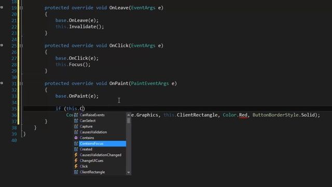Choose CanSelect from the IntelliSense list

88,121
